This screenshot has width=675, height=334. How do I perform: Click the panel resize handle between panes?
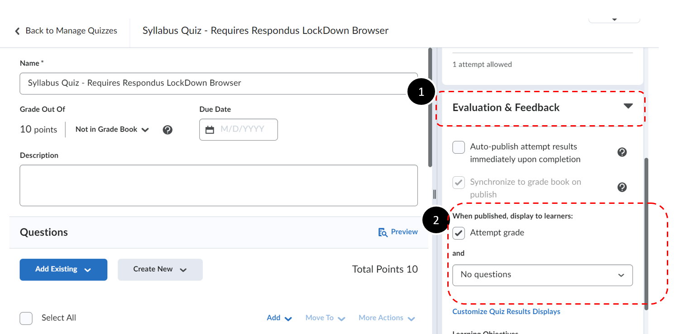[x=435, y=194]
